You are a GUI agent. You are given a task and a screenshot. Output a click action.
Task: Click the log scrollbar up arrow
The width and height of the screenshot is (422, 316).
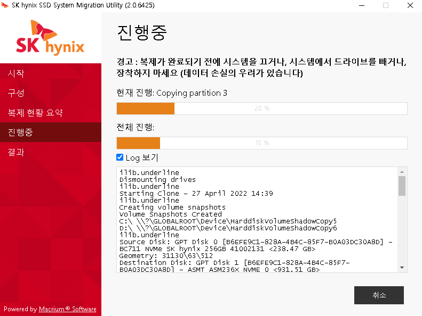(x=402, y=172)
